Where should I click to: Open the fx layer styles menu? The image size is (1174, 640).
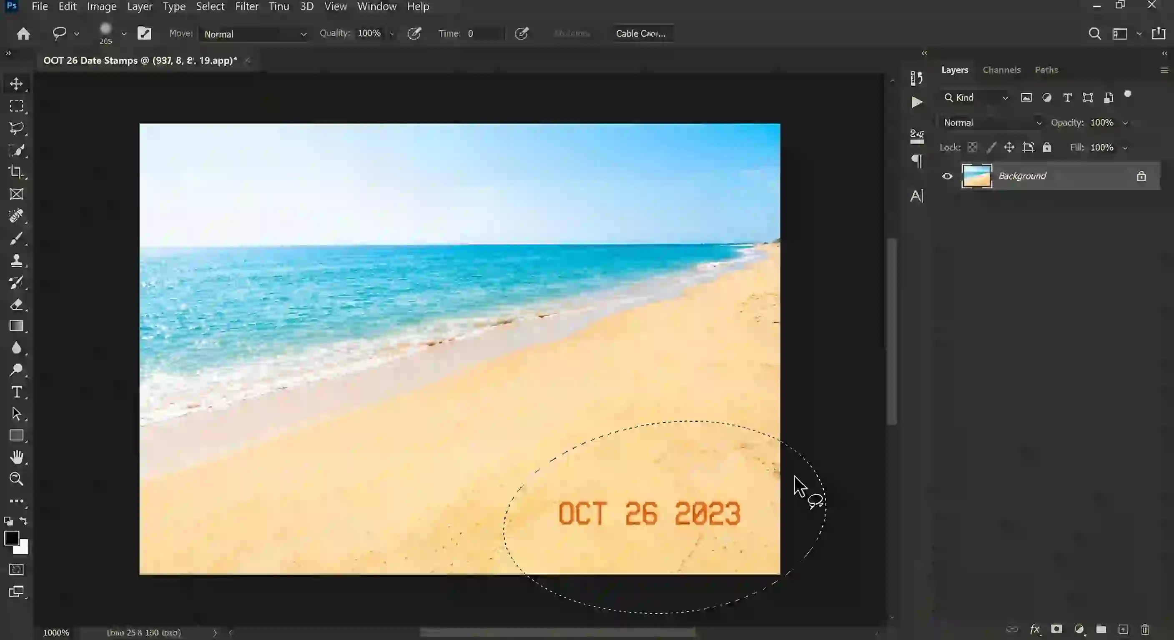coord(1034,629)
